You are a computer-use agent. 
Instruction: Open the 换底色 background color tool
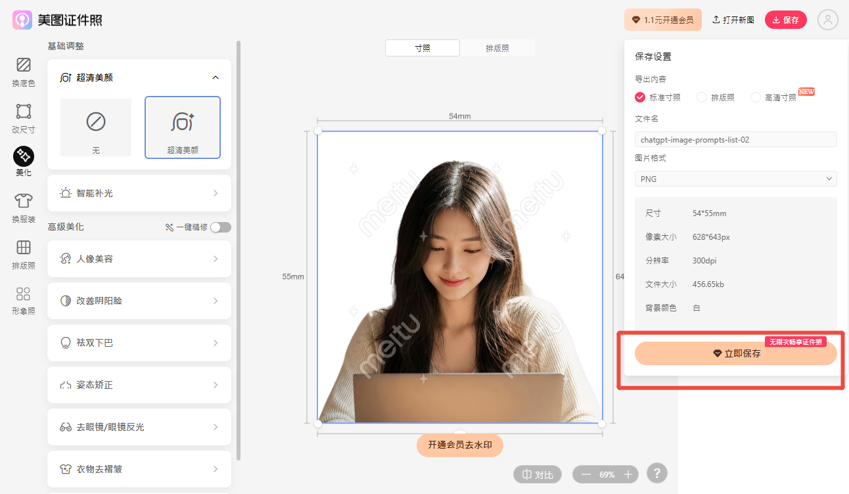click(23, 72)
